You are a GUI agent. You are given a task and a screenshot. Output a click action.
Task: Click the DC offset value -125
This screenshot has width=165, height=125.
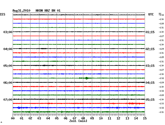(161, 57)
